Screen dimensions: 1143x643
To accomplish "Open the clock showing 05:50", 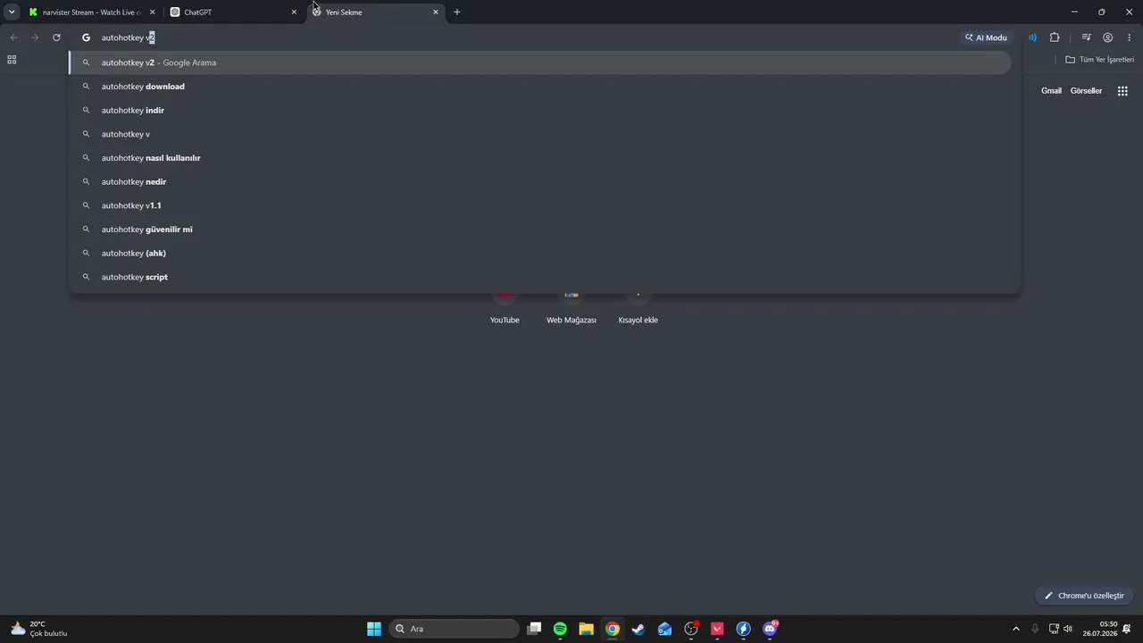I will pos(1099,629).
